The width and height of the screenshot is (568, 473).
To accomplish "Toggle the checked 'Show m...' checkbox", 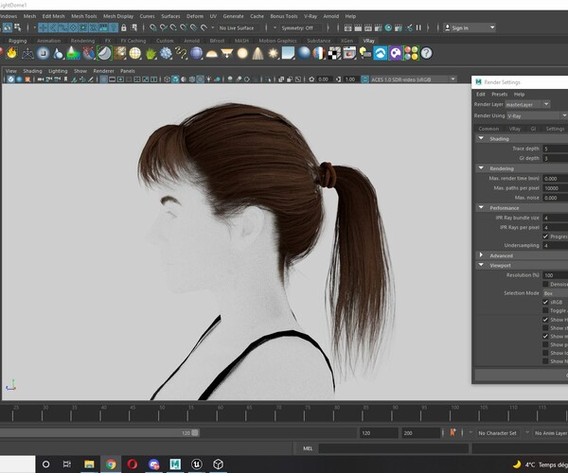I will pos(545,336).
